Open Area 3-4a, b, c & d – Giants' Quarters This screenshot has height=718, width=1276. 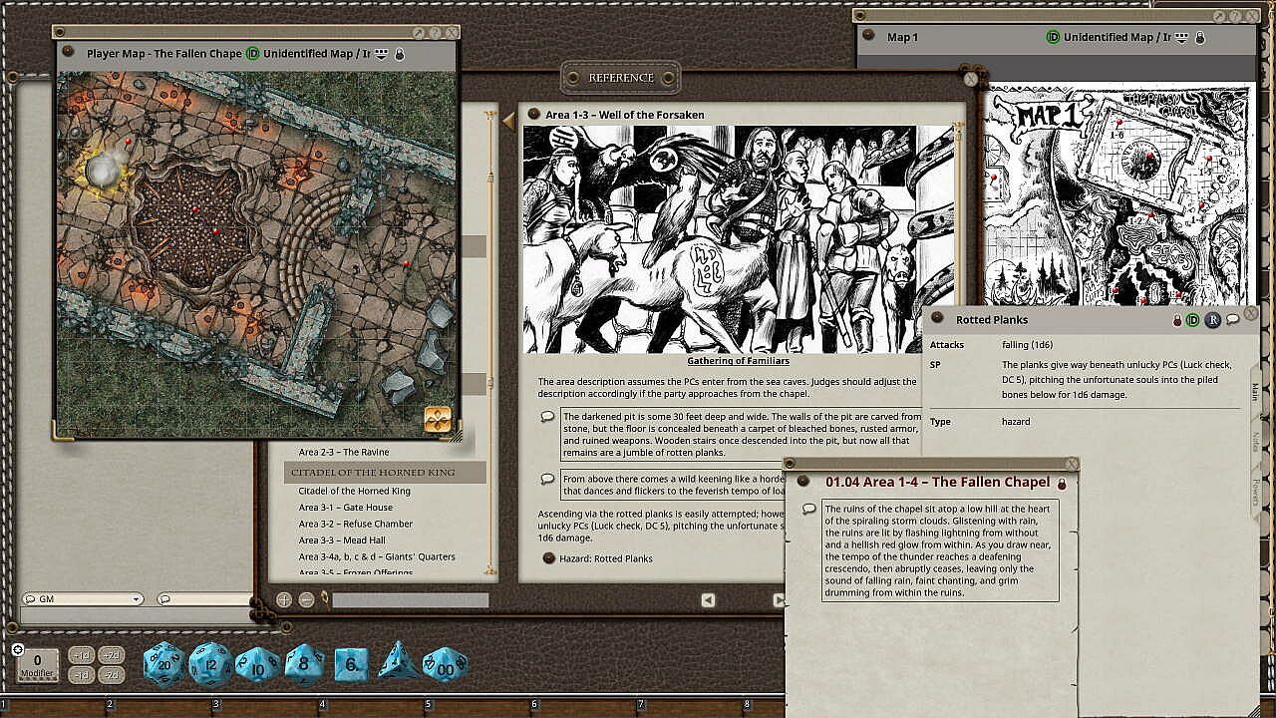377,556
